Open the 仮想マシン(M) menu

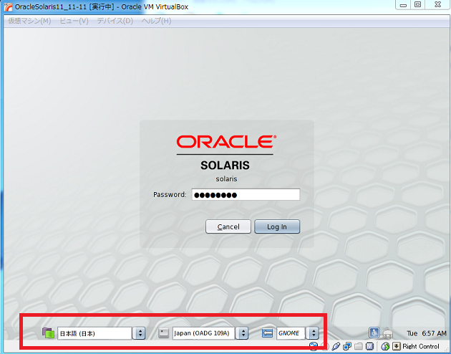point(29,21)
